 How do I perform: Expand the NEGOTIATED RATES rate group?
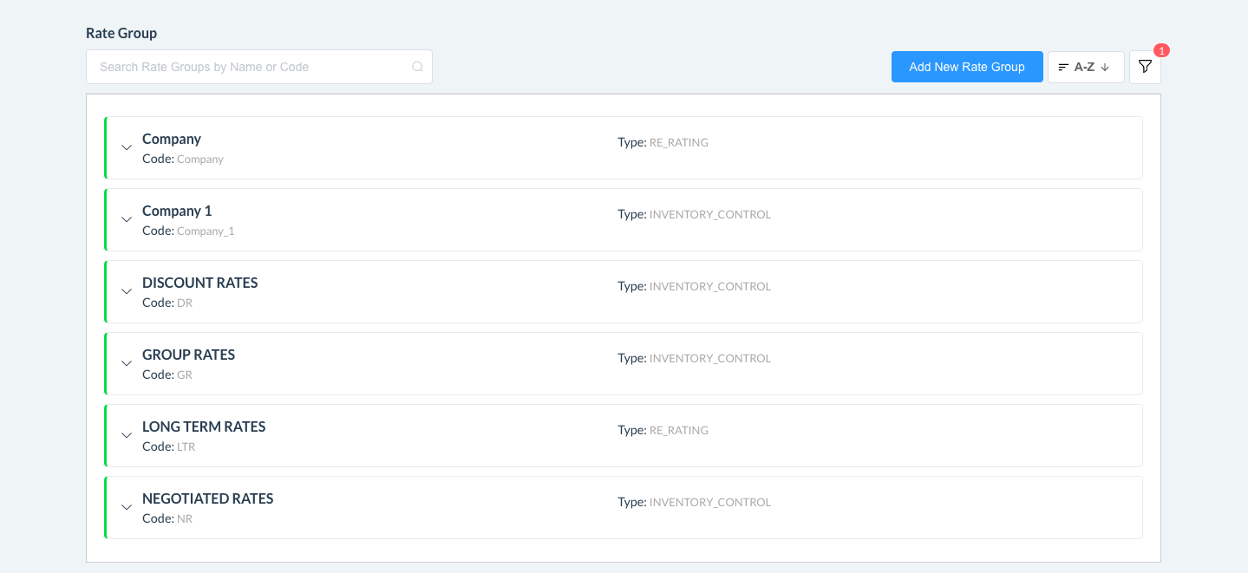(x=127, y=507)
